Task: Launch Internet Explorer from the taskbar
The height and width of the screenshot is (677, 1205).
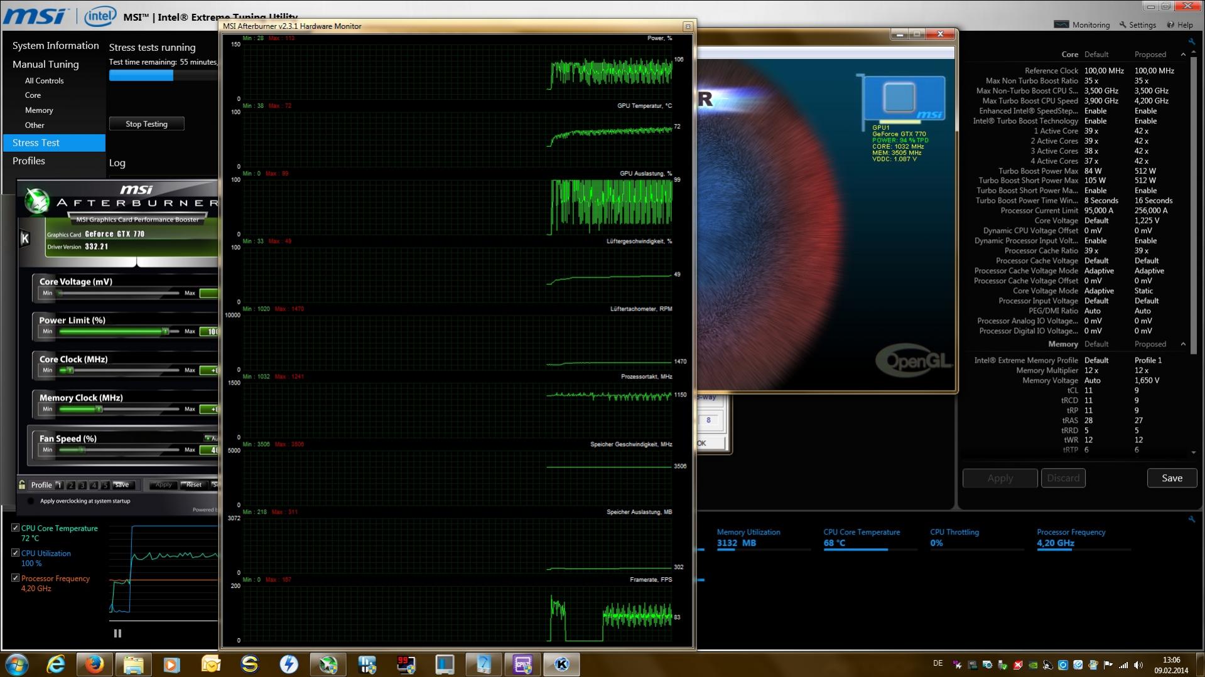Action: 56,664
